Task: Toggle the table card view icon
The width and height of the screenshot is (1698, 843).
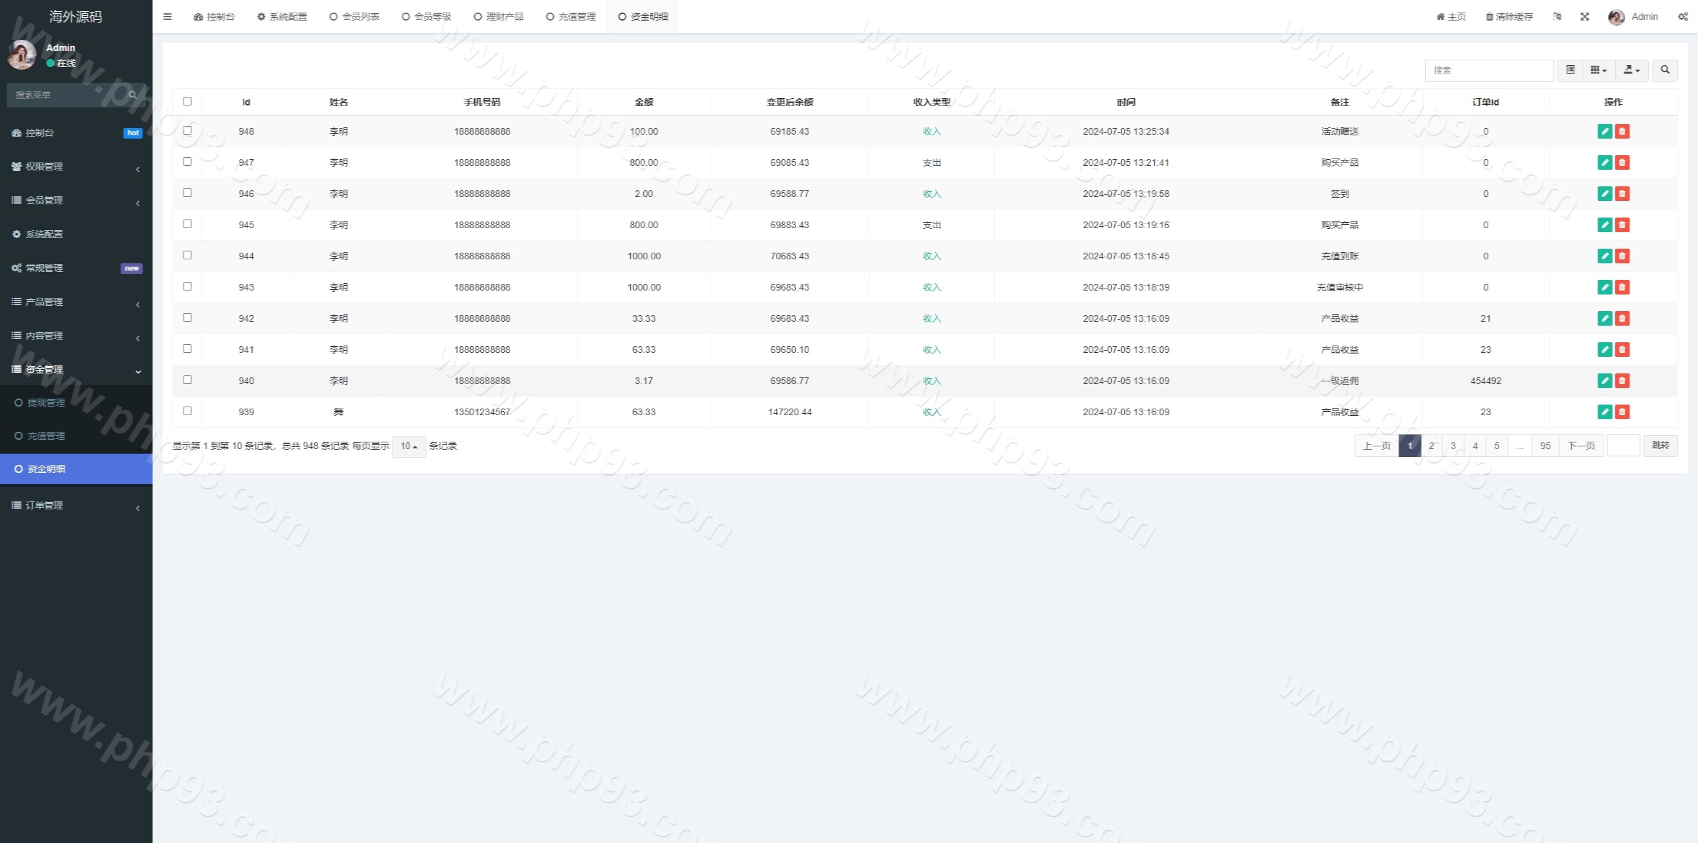Action: click(1570, 70)
